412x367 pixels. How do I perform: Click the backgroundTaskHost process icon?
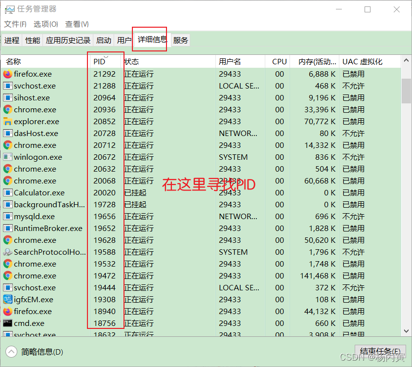click(x=7, y=204)
